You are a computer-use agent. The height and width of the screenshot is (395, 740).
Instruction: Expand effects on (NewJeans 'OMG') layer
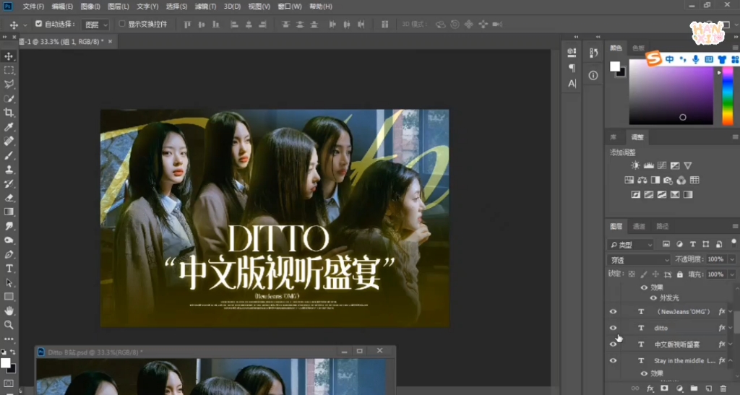[731, 311]
